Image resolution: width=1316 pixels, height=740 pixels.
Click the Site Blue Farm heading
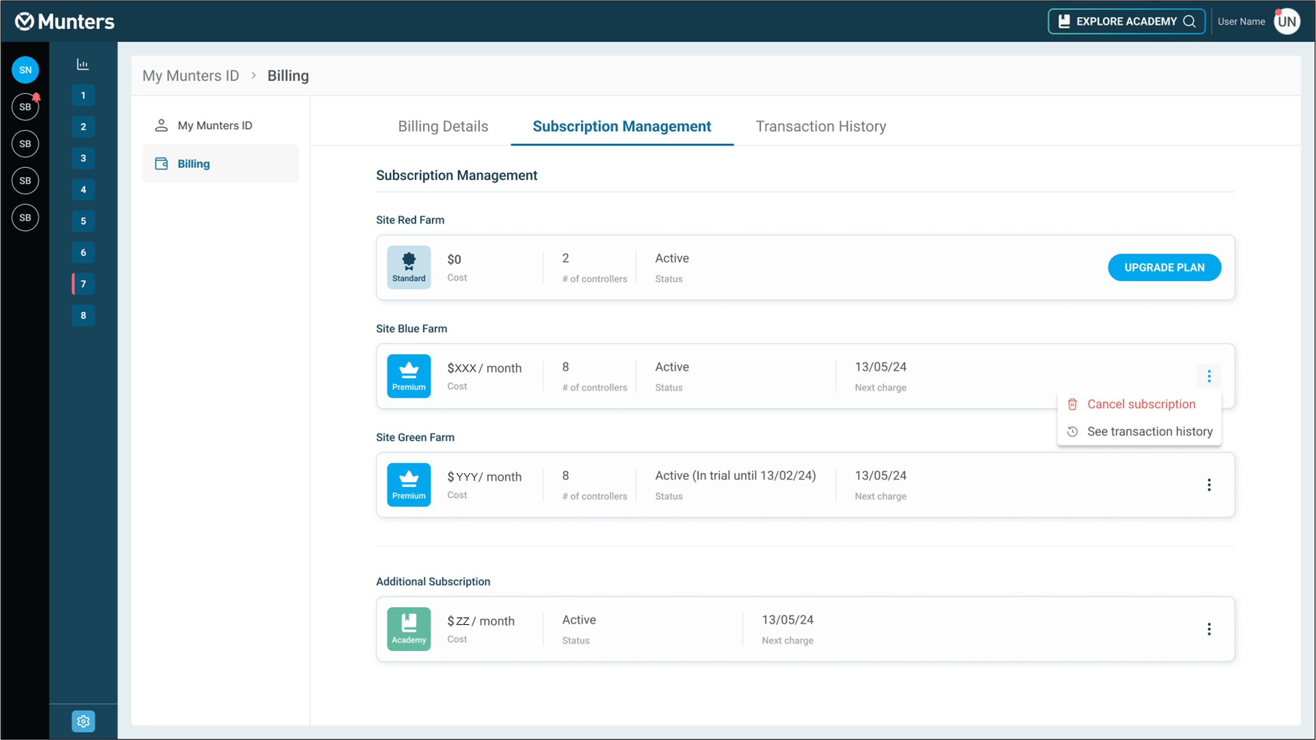click(x=411, y=329)
